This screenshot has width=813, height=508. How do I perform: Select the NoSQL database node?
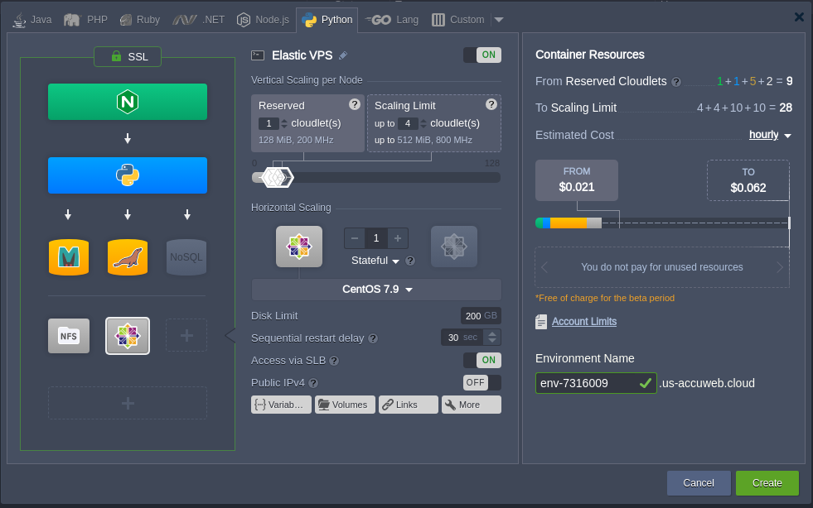point(186,257)
